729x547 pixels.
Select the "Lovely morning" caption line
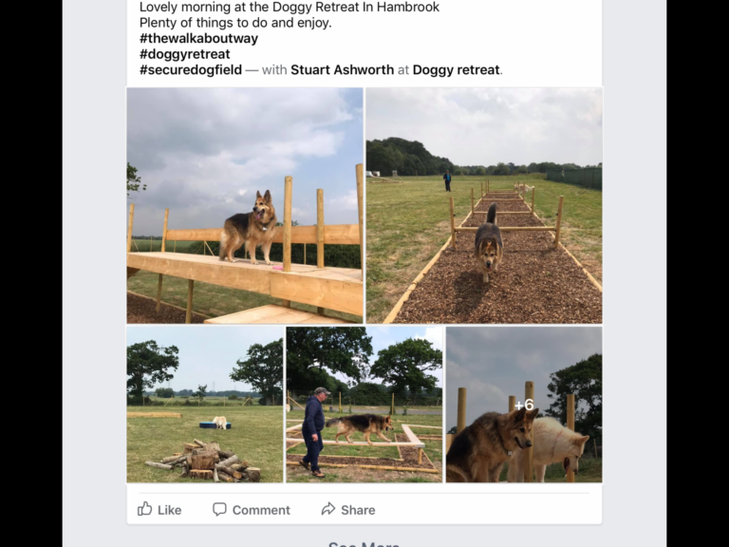[x=290, y=8]
